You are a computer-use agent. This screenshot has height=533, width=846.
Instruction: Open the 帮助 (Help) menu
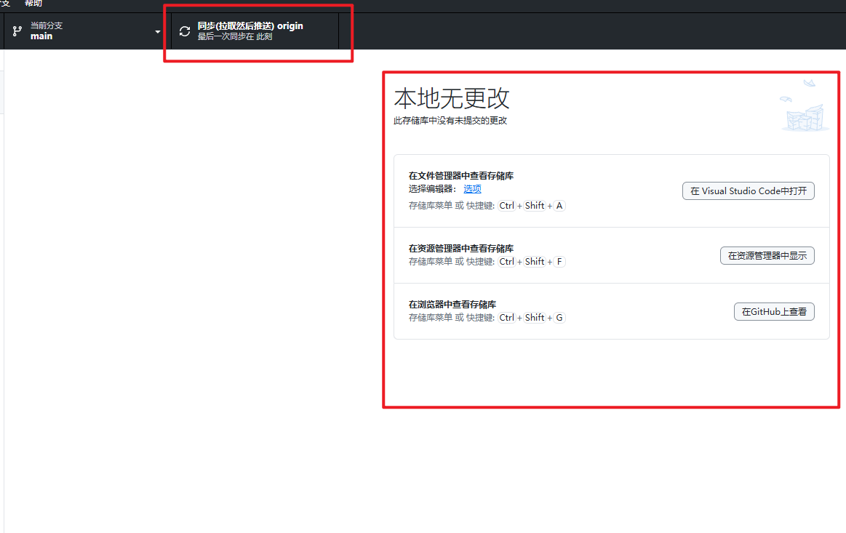(33, 4)
